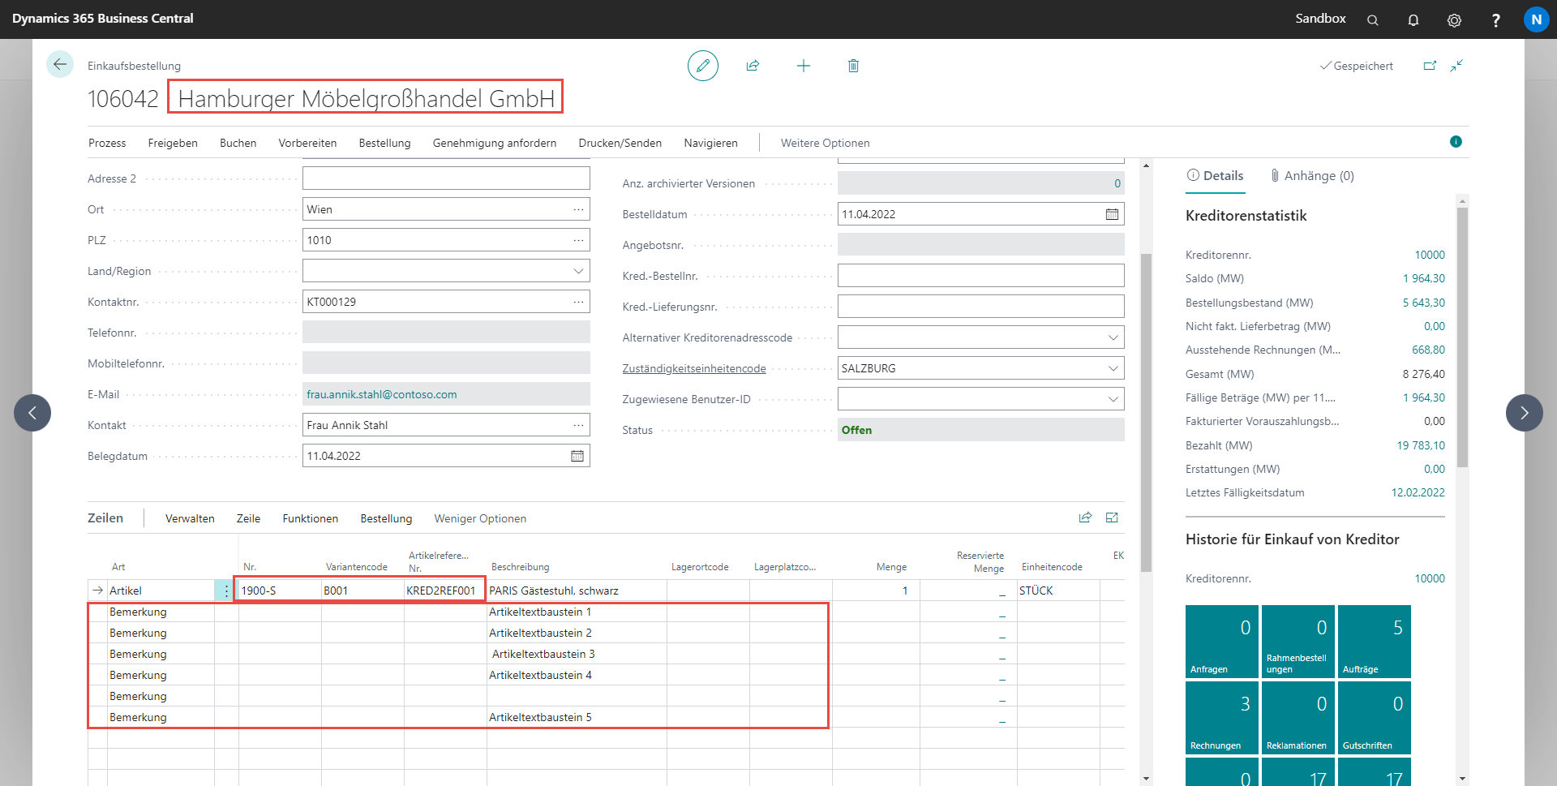Open lookup for PLZ field
The height and width of the screenshot is (786, 1557).
[x=578, y=240]
